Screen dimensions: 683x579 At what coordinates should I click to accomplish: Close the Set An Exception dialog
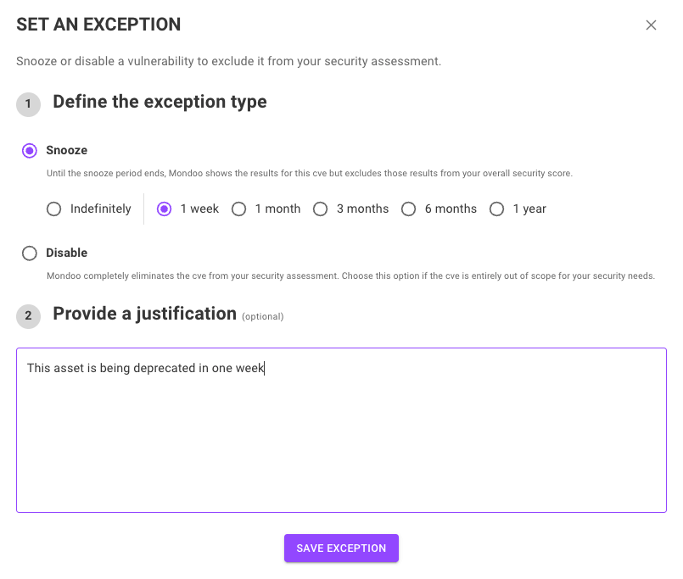(651, 25)
